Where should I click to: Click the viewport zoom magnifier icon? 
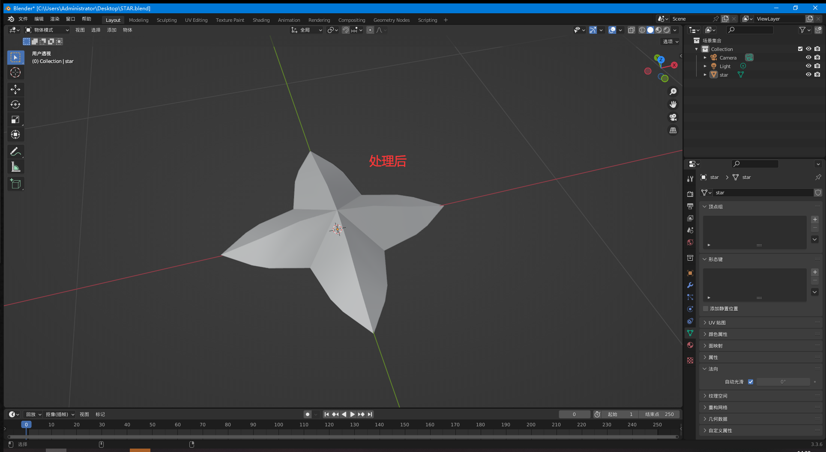(x=673, y=92)
